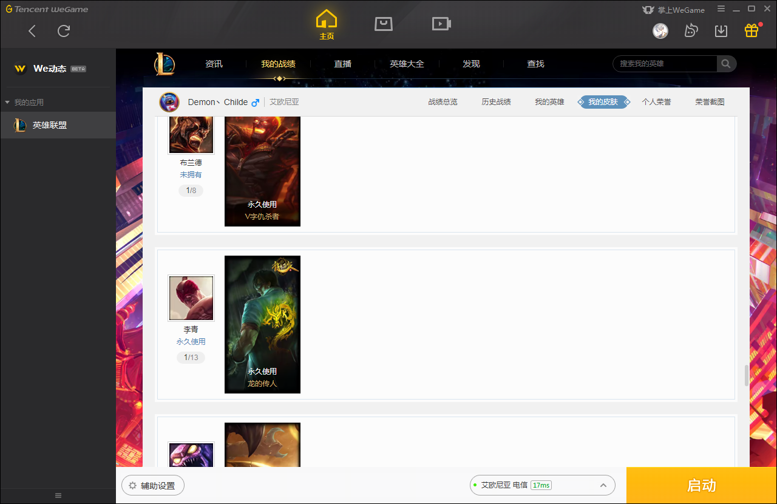Click the search magnifier button
The height and width of the screenshot is (504, 777).
[726, 64]
